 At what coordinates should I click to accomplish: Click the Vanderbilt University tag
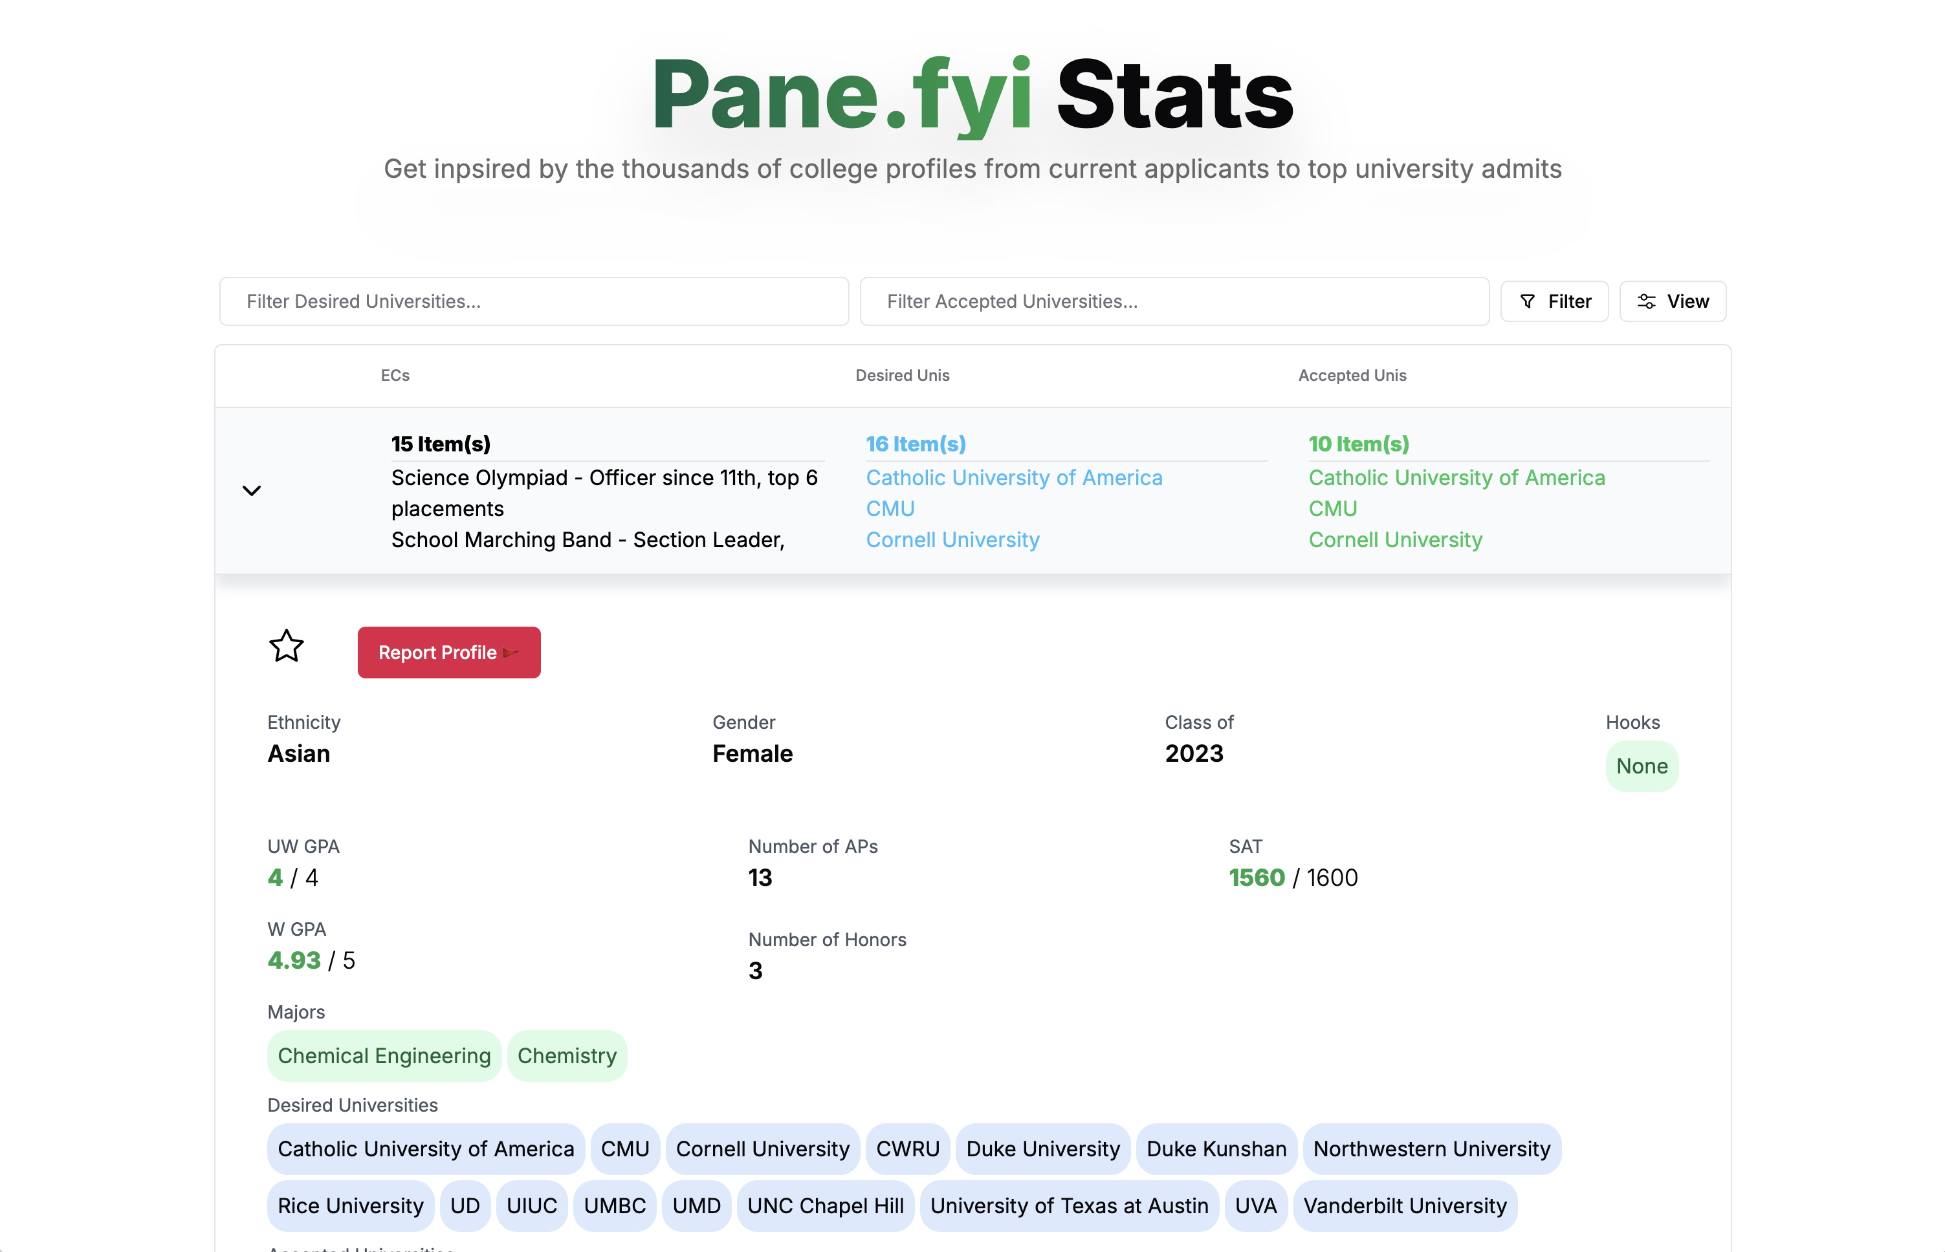(1405, 1205)
